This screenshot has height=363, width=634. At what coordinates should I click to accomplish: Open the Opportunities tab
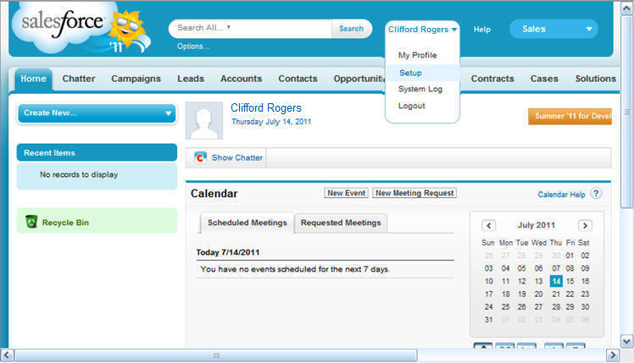[x=359, y=79]
